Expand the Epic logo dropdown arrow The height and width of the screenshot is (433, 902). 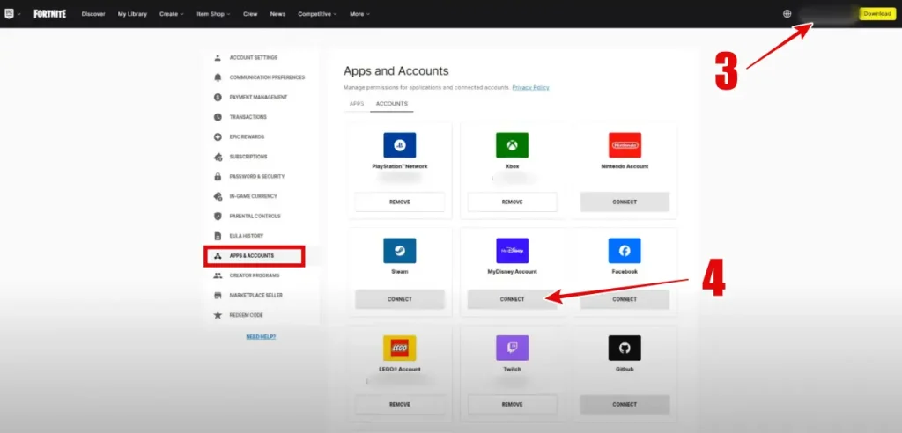coord(19,14)
